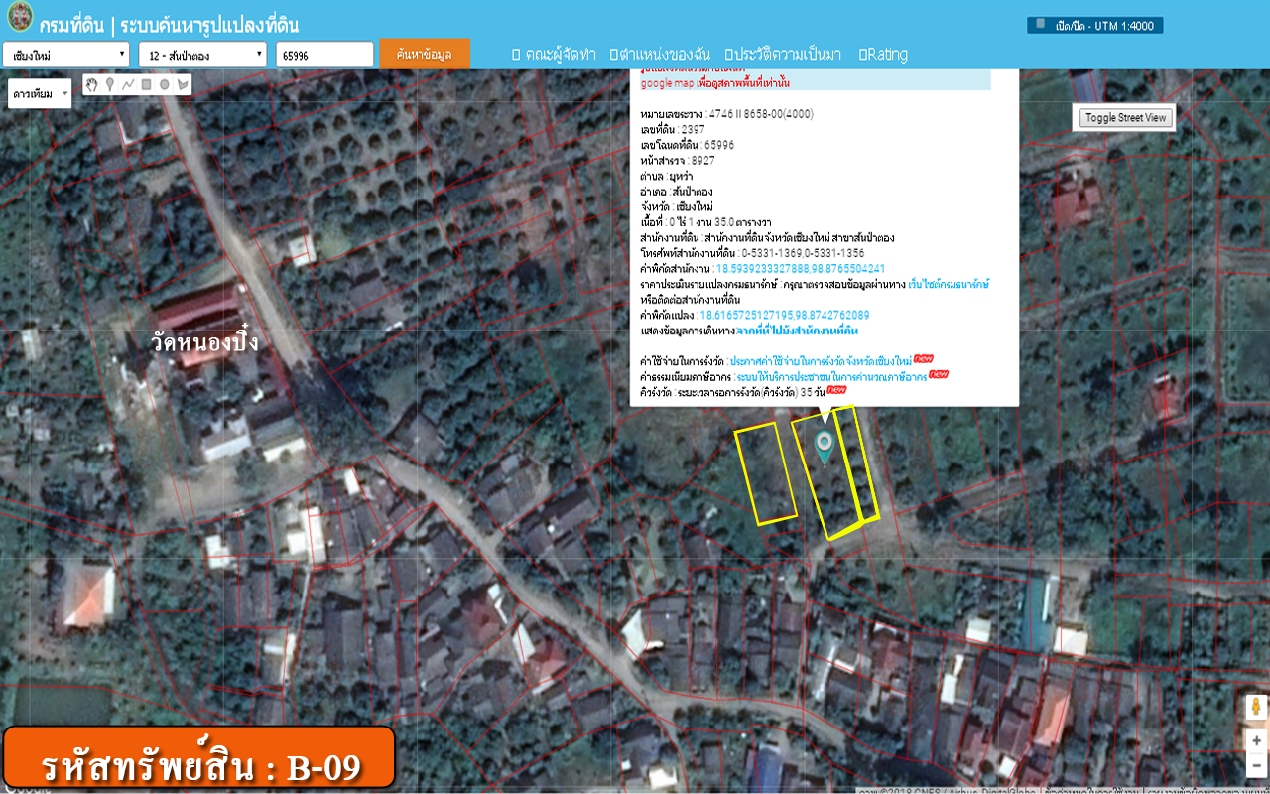Open the Rating menu item
Image resolution: width=1270 pixels, height=794 pixels.
click(x=883, y=54)
